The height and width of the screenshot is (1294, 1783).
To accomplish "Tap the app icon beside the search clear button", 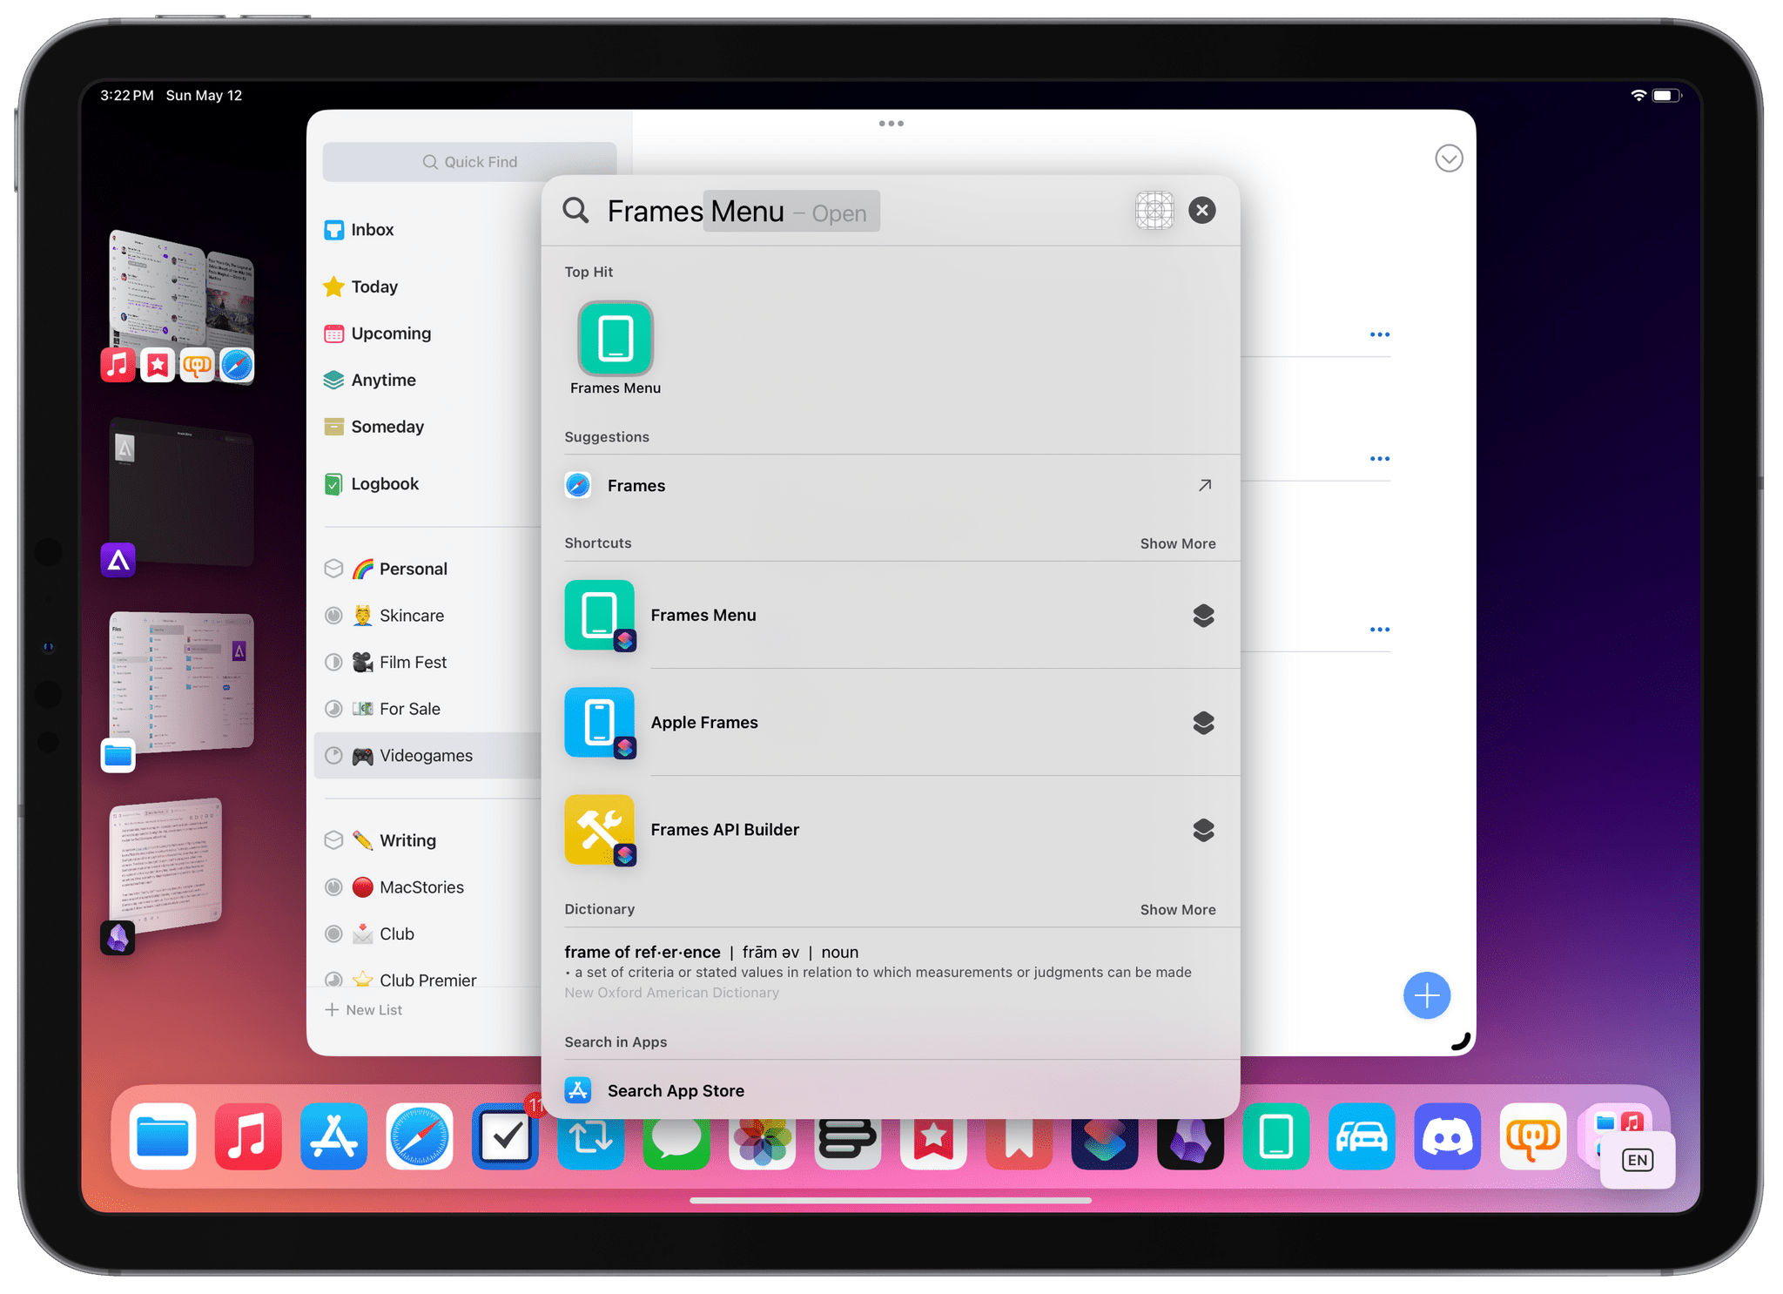I will point(1154,211).
